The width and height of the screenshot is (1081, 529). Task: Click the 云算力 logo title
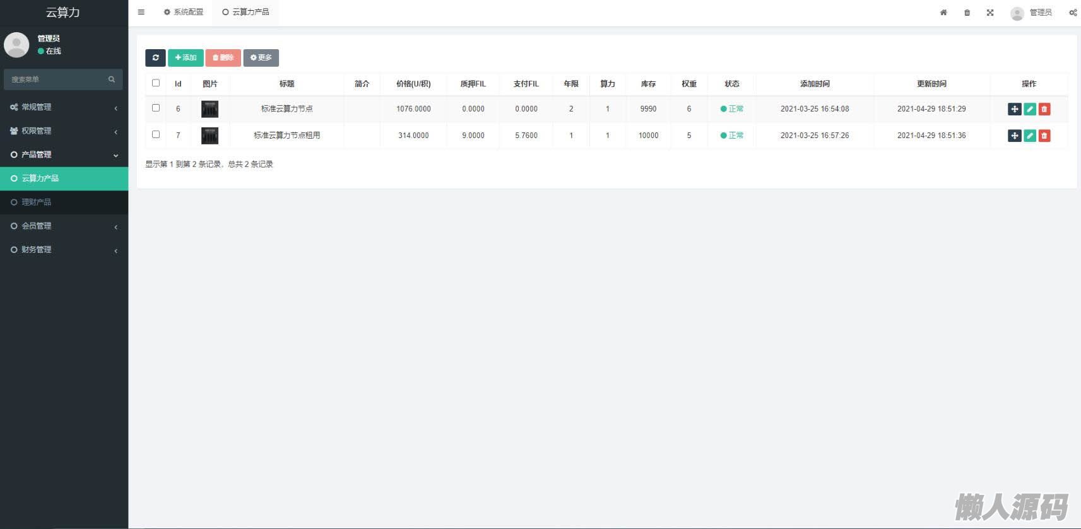(x=63, y=13)
